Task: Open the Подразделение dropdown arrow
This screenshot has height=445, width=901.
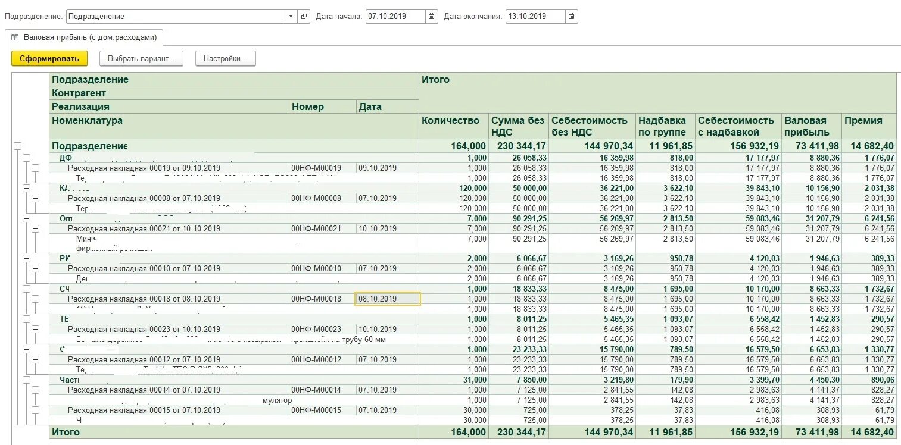Action: [291, 17]
